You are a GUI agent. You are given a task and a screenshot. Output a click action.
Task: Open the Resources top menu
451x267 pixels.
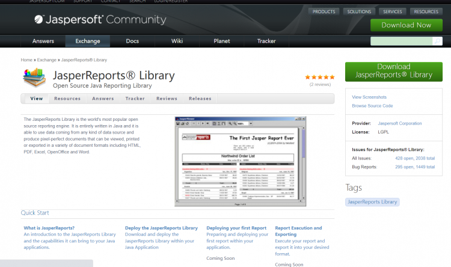[426, 11]
